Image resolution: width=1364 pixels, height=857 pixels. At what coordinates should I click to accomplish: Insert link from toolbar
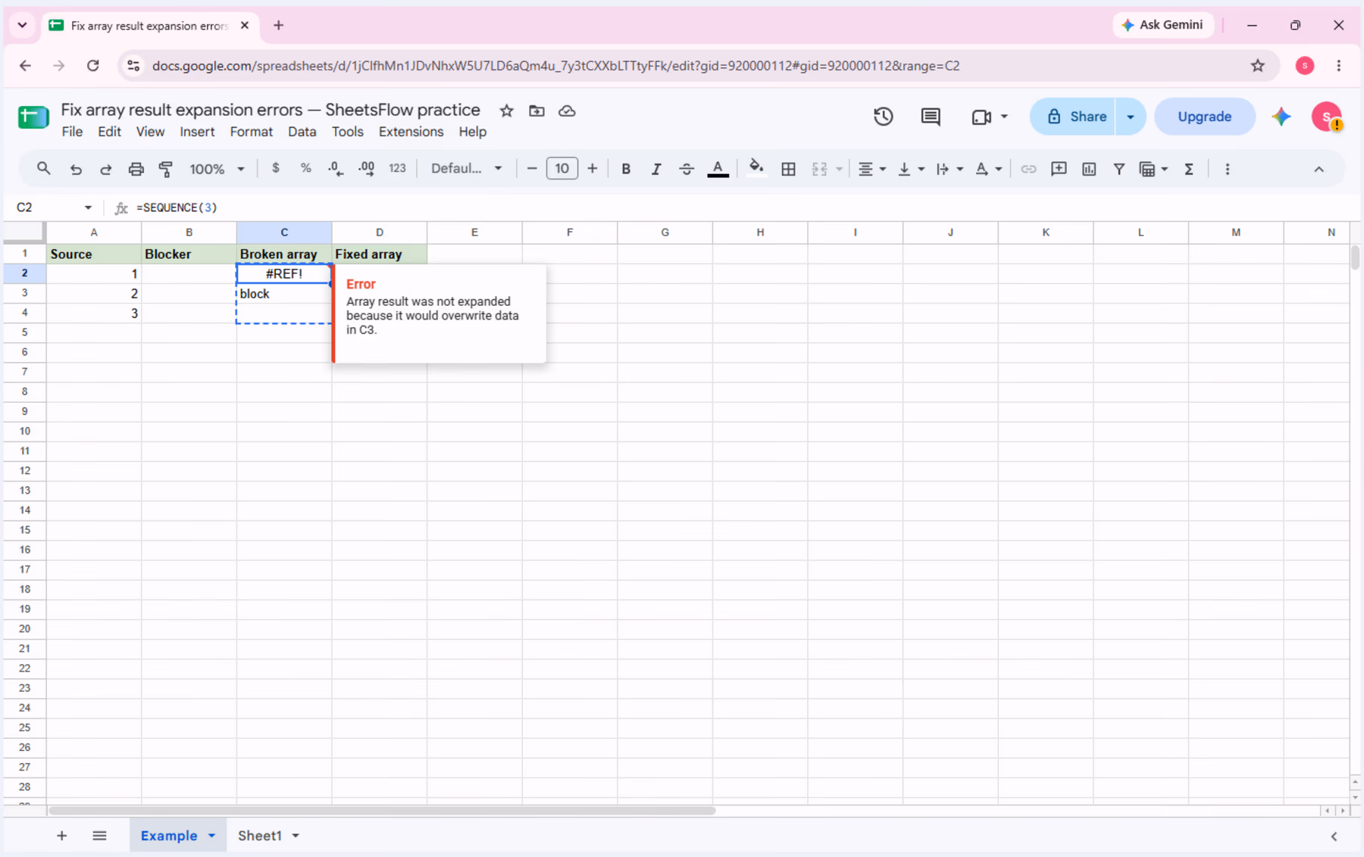(1028, 169)
